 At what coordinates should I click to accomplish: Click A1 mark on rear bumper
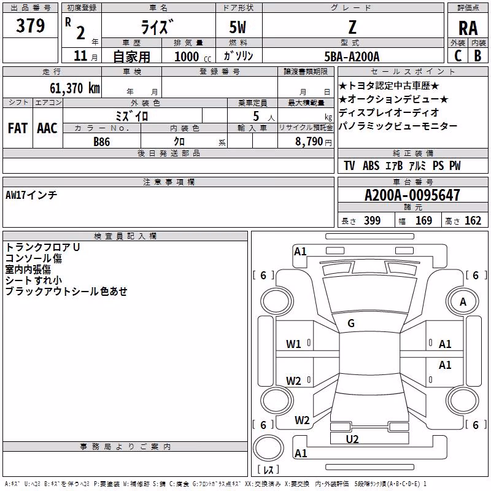click(x=301, y=453)
